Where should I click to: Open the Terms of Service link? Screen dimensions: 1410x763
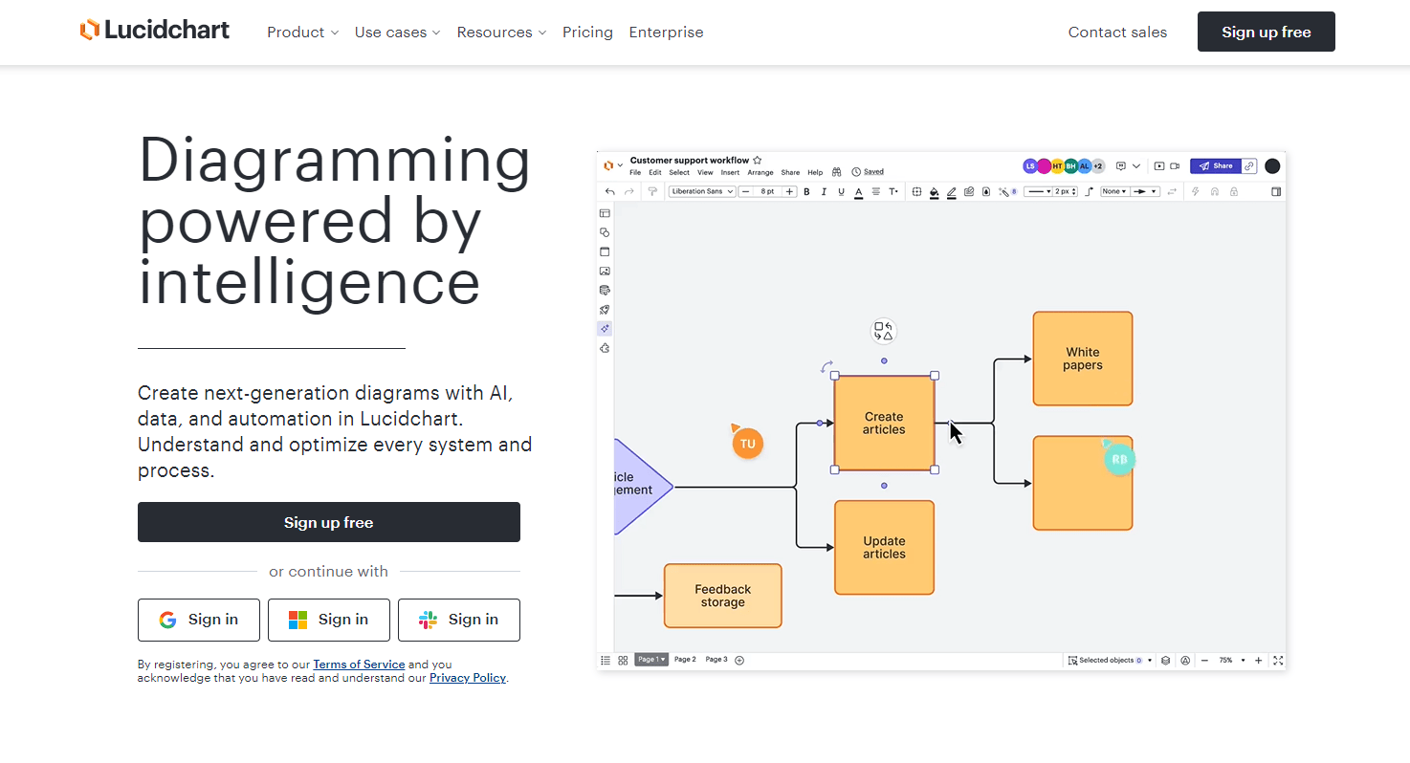coord(359,665)
